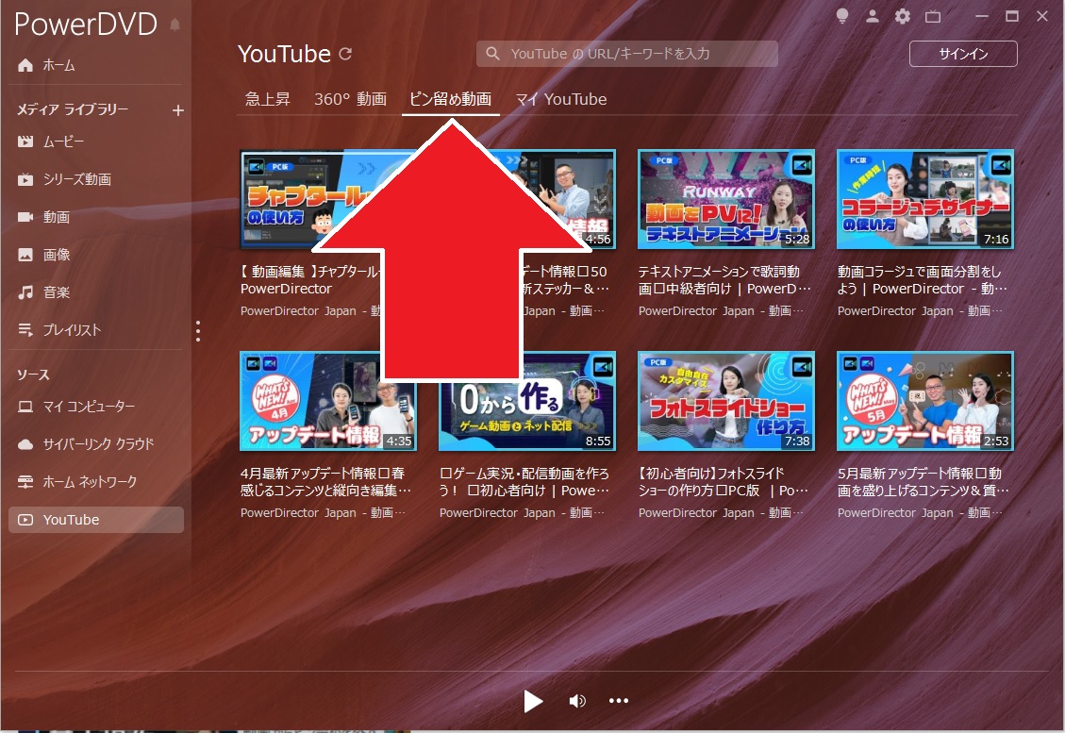Open コラージュデザイナー video thumbnail
The height and width of the screenshot is (733, 1065).
pos(925,199)
